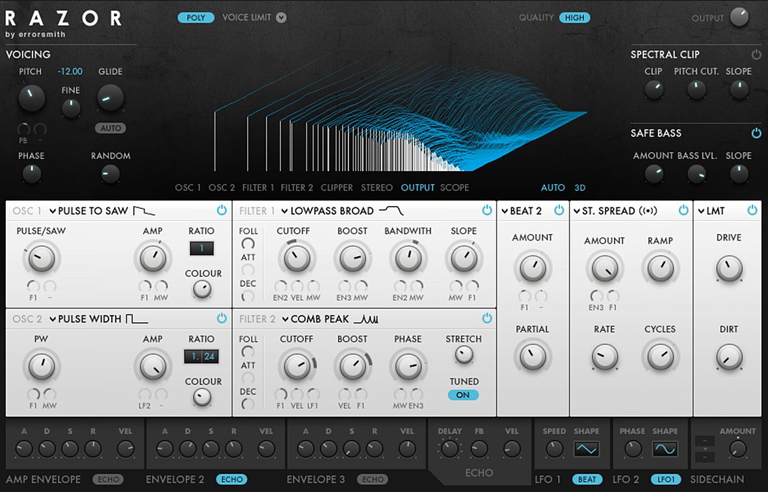Click the OSC 2 Ratio value display
This screenshot has width=768, height=492.
(x=202, y=356)
